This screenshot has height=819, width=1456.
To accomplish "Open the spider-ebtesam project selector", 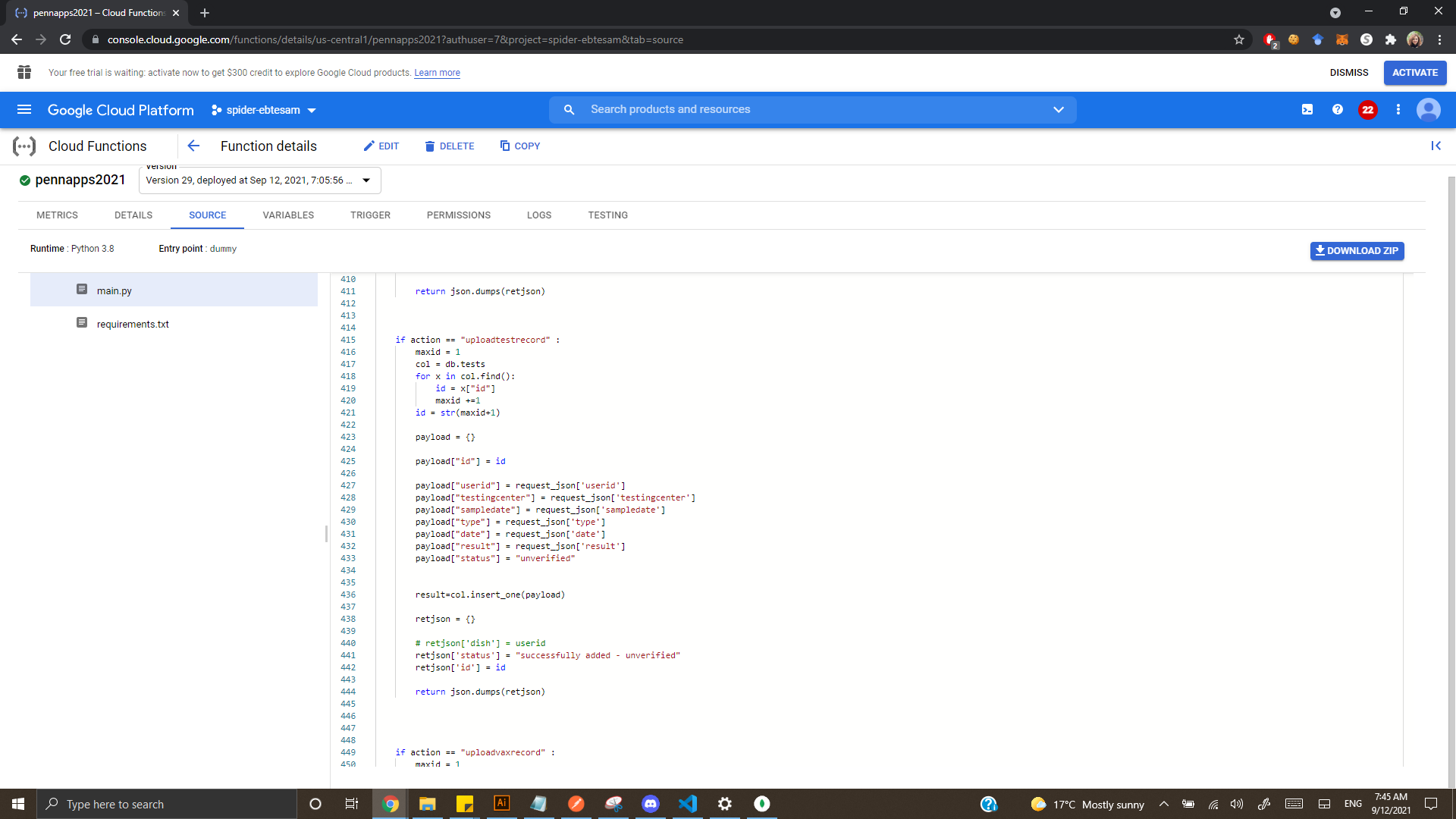I will (263, 110).
